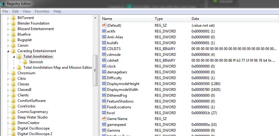Click the damagebars value icon
279x136 pixels.
coord(104,72)
